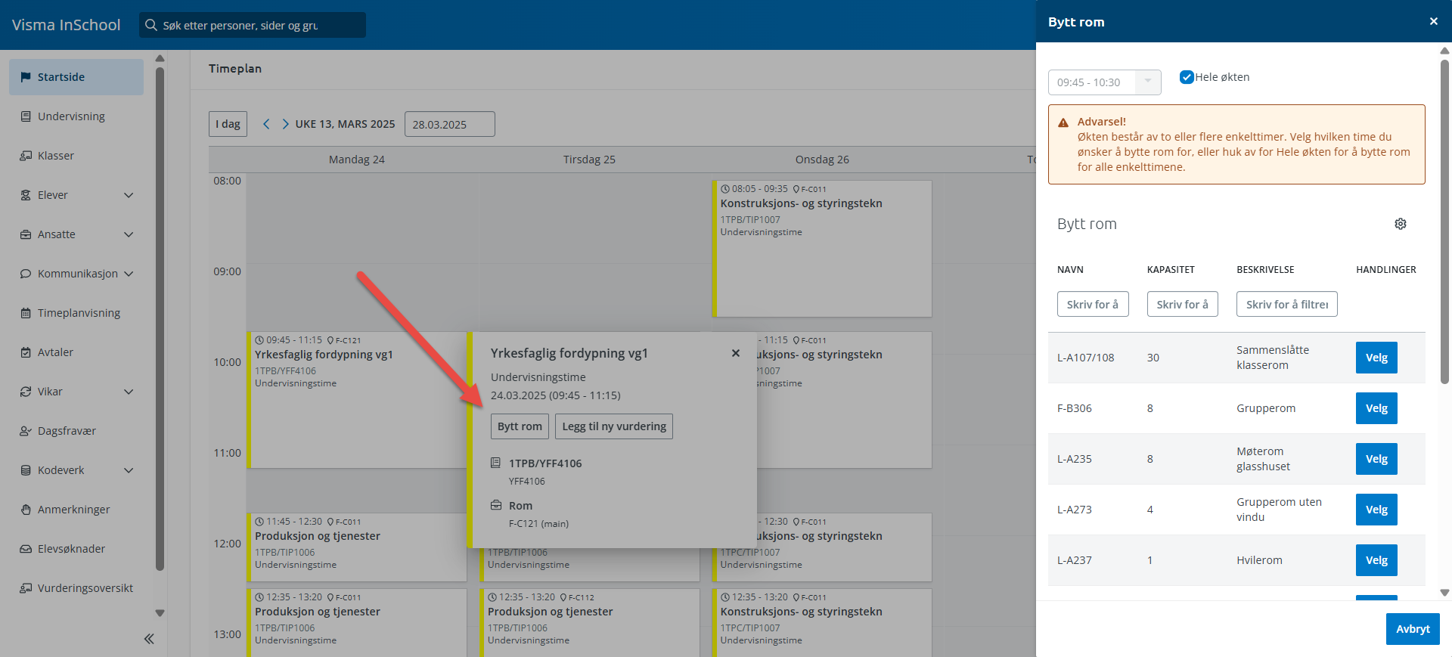Go to previous week arrow
The width and height of the screenshot is (1452, 657).
266,124
